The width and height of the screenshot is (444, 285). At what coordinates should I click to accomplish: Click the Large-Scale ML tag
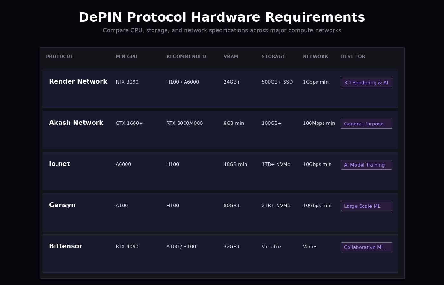pos(366,206)
